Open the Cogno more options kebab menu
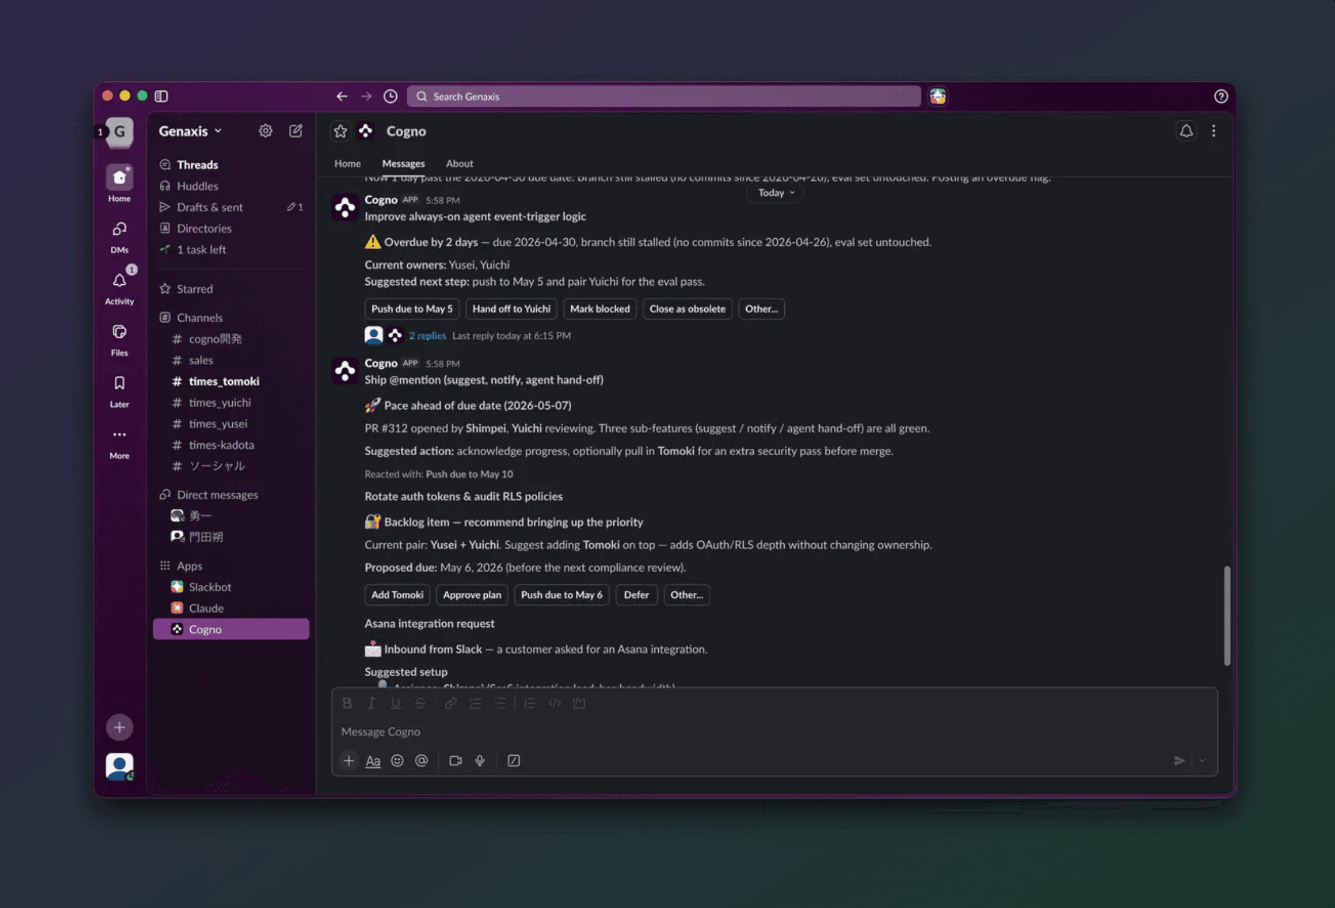 (x=1214, y=131)
